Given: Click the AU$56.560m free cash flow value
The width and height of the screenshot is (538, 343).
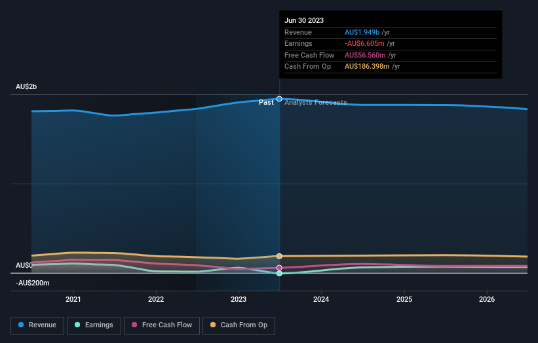Looking at the screenshot, I should coord(365,55).
